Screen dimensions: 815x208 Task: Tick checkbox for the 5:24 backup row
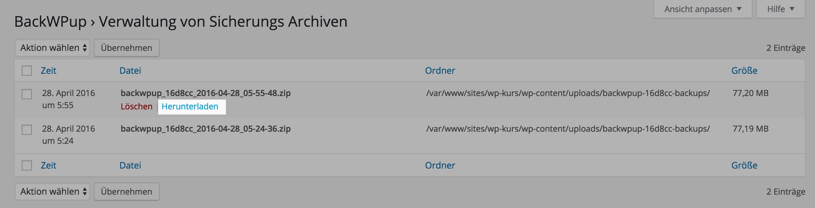27,130
